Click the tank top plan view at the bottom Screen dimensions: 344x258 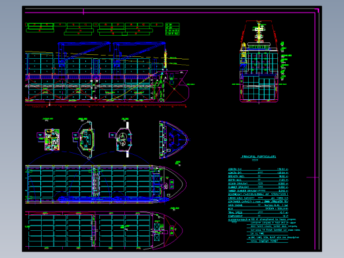tap(104, 230)
